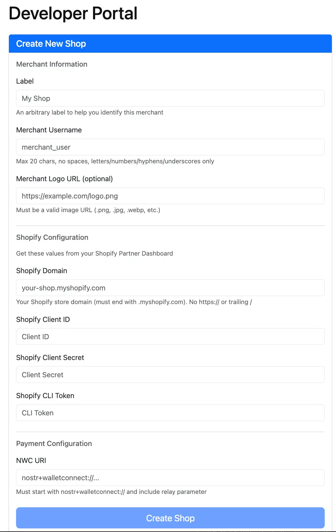The width and height of the screenshot is (336, 532).
Task: Click the image URL format hint text
Action: point(88,210)
